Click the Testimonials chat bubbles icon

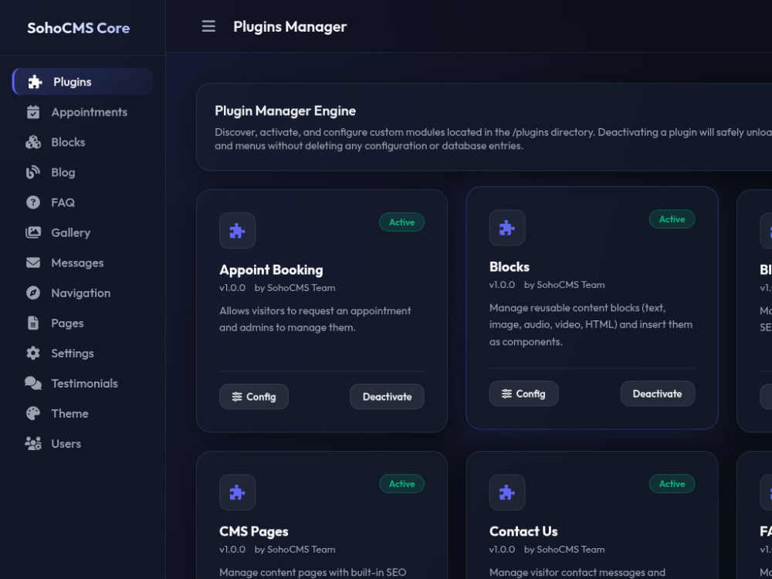pos(33,383)
